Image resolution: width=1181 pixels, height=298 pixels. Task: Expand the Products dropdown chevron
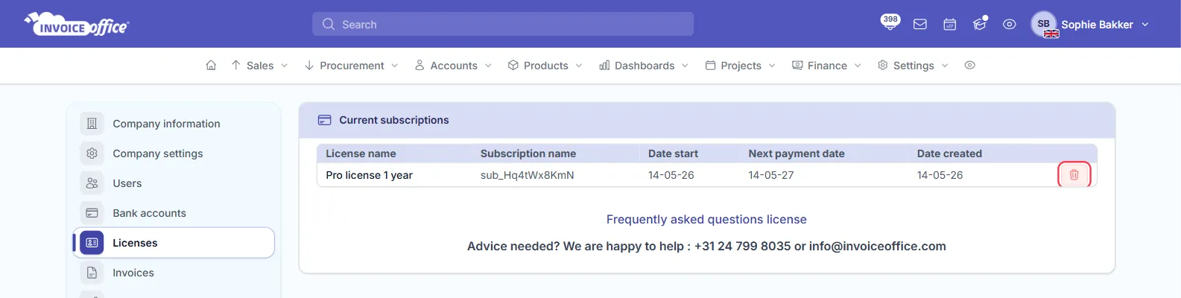pos(579,66)
